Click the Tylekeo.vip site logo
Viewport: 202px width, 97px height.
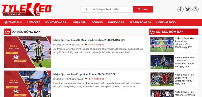(27, 10)
